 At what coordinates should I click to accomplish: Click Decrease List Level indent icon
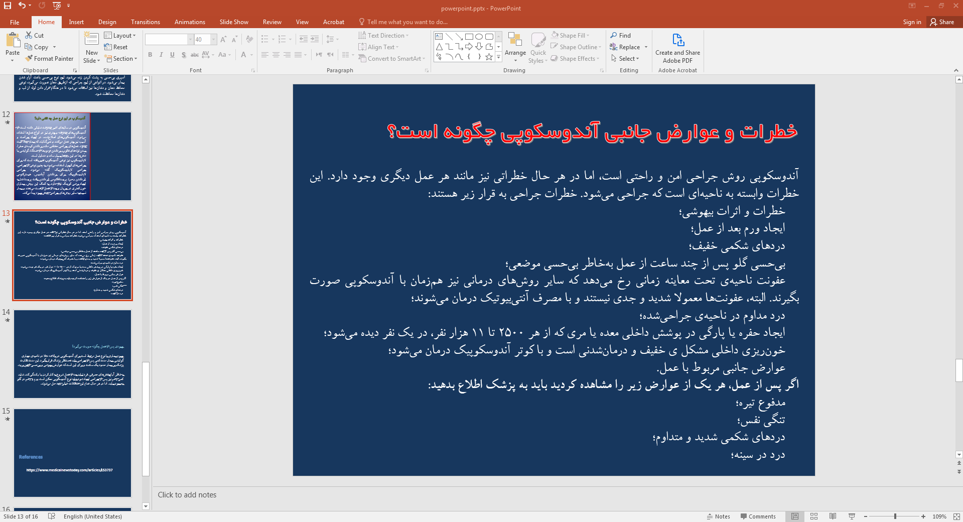(x=304, y=39)
